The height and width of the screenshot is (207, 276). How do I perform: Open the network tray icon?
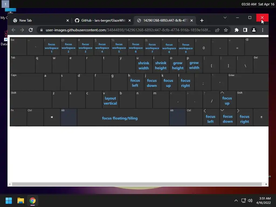click(x=243, y=201)
